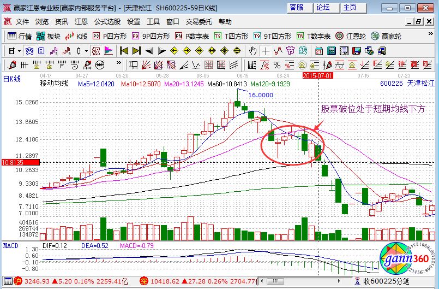
Task: Click the 论坛 forum button
Action: click(323, 7)
